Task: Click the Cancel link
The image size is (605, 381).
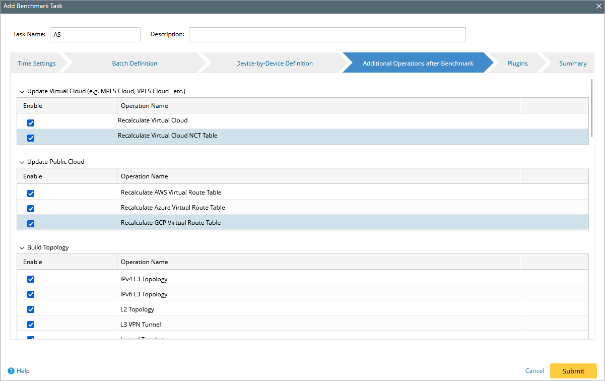Action: point(534,371)
